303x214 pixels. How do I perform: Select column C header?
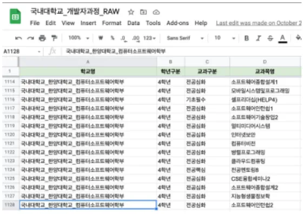pos(207,62)
